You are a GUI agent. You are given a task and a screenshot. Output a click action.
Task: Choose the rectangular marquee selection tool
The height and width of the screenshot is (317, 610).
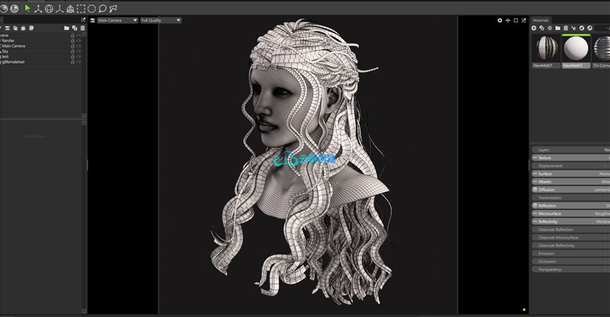coord(81,8)
